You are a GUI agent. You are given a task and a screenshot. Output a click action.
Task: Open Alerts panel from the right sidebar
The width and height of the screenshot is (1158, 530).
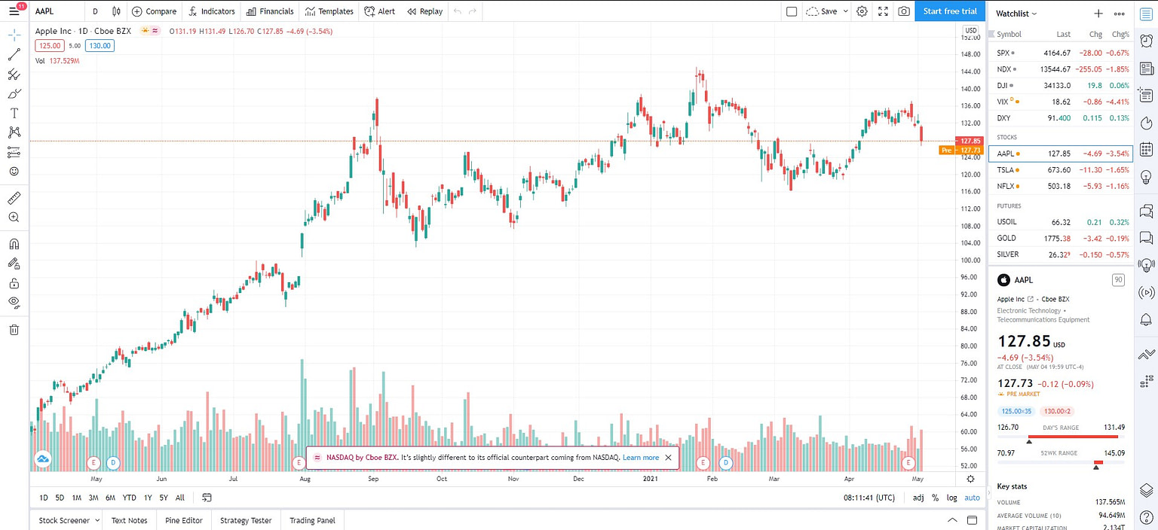point(1146,319)
